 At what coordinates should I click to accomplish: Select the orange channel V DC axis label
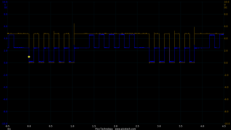225,6
